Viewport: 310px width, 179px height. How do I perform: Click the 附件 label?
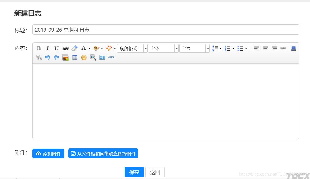[x=21, y=152]
